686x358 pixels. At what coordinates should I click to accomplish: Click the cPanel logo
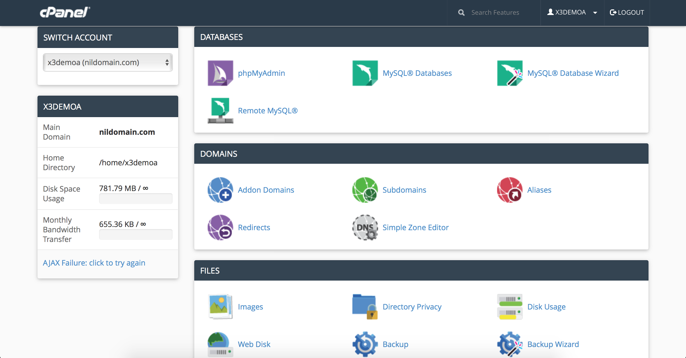(x=64, y=12)
